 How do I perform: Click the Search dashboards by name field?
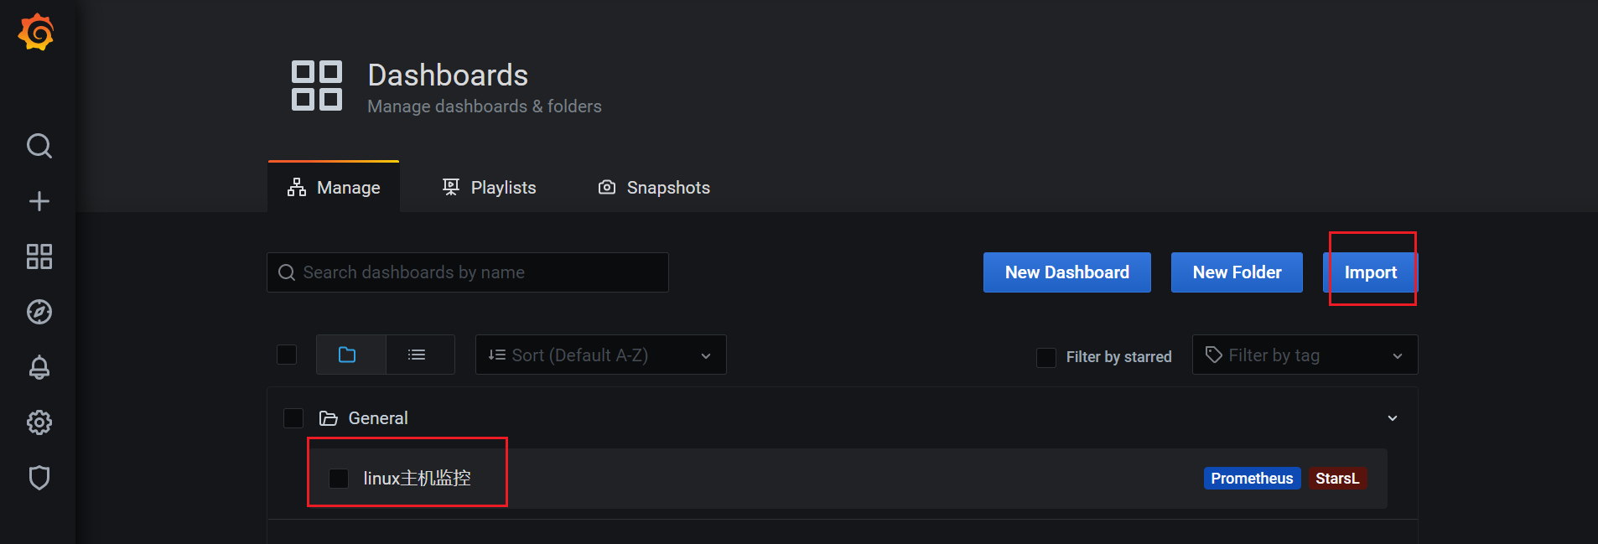(468, 272)
